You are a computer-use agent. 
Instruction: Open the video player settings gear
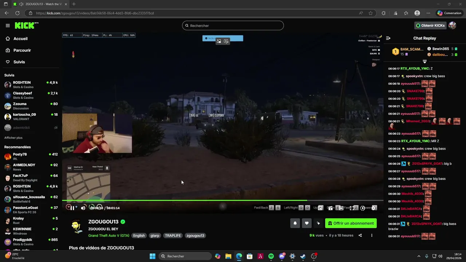[x=374, y=208]
